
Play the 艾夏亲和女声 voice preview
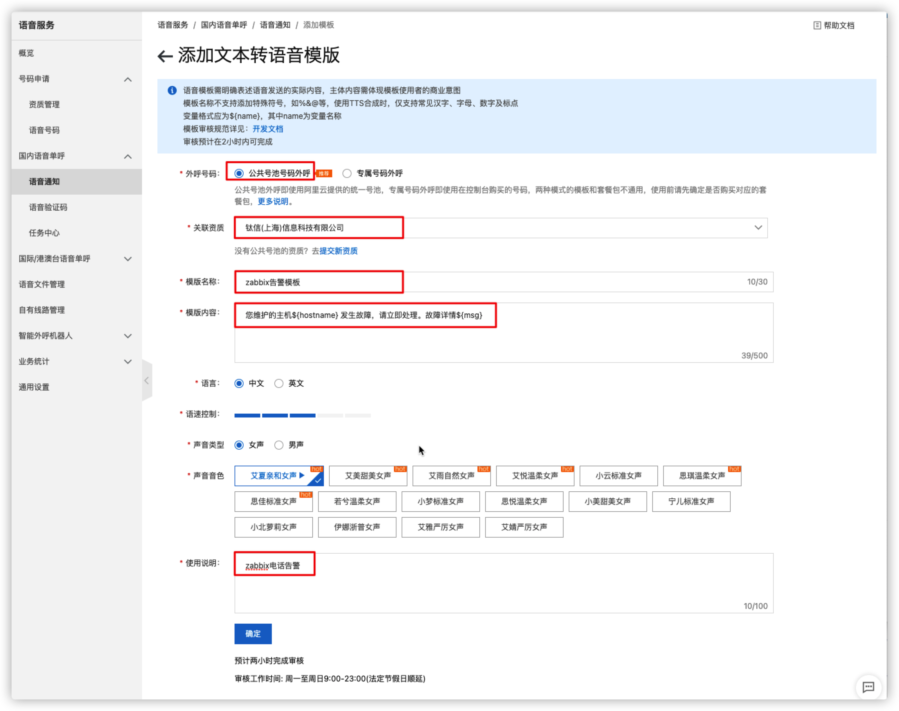click(x=302, y=475)
